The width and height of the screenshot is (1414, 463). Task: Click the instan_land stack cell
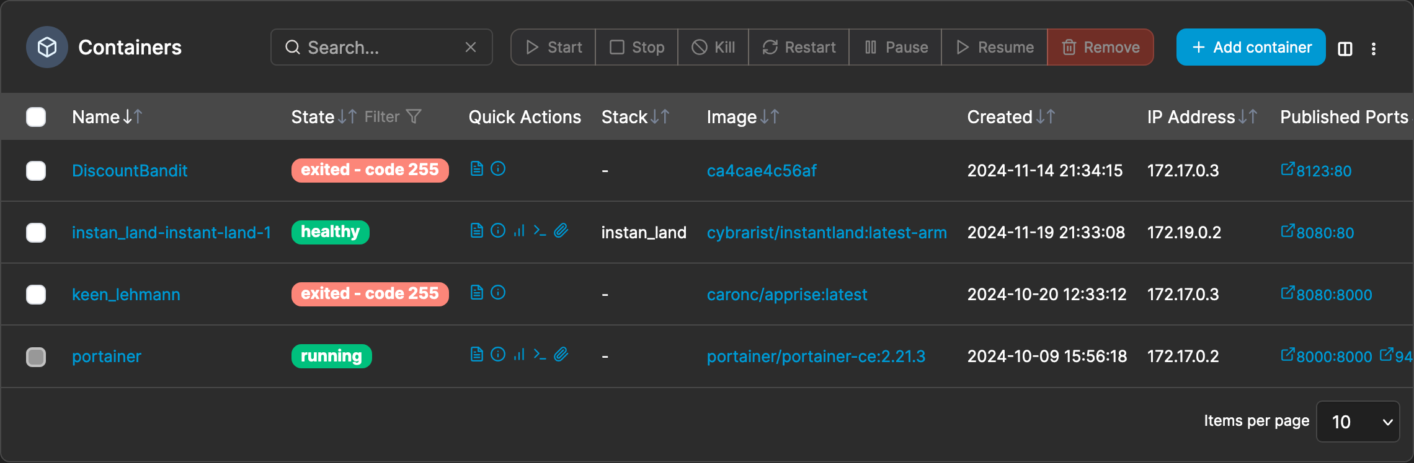[644, 233]
